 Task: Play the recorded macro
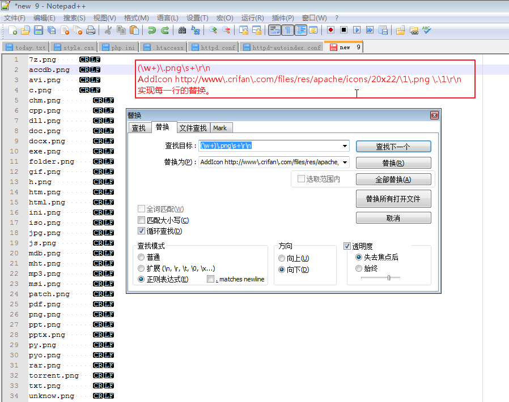[358, 31]
